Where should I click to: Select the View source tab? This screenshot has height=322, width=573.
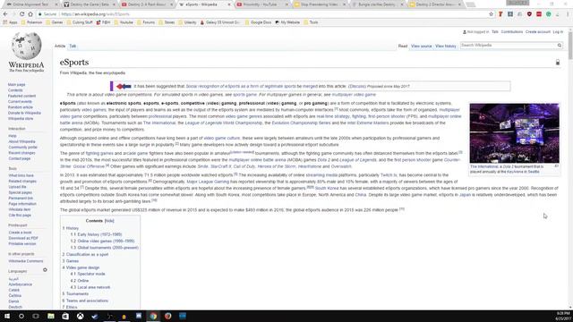(422, 46)
